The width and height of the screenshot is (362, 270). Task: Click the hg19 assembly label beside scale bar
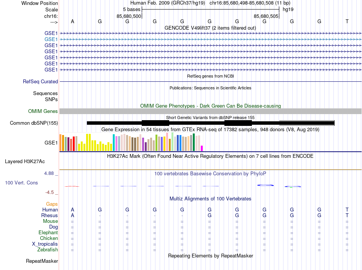(x=288, y=10)
